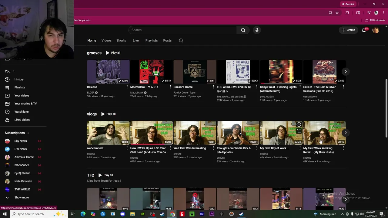Open options menu for webcam test video
This screenshot has width=388, height=218.
[x=127, y=148]
